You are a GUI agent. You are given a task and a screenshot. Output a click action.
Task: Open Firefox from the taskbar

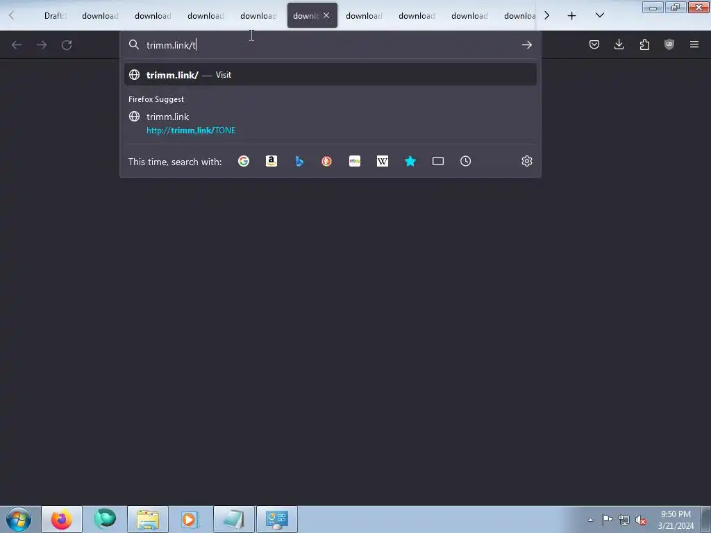(62, 519)
